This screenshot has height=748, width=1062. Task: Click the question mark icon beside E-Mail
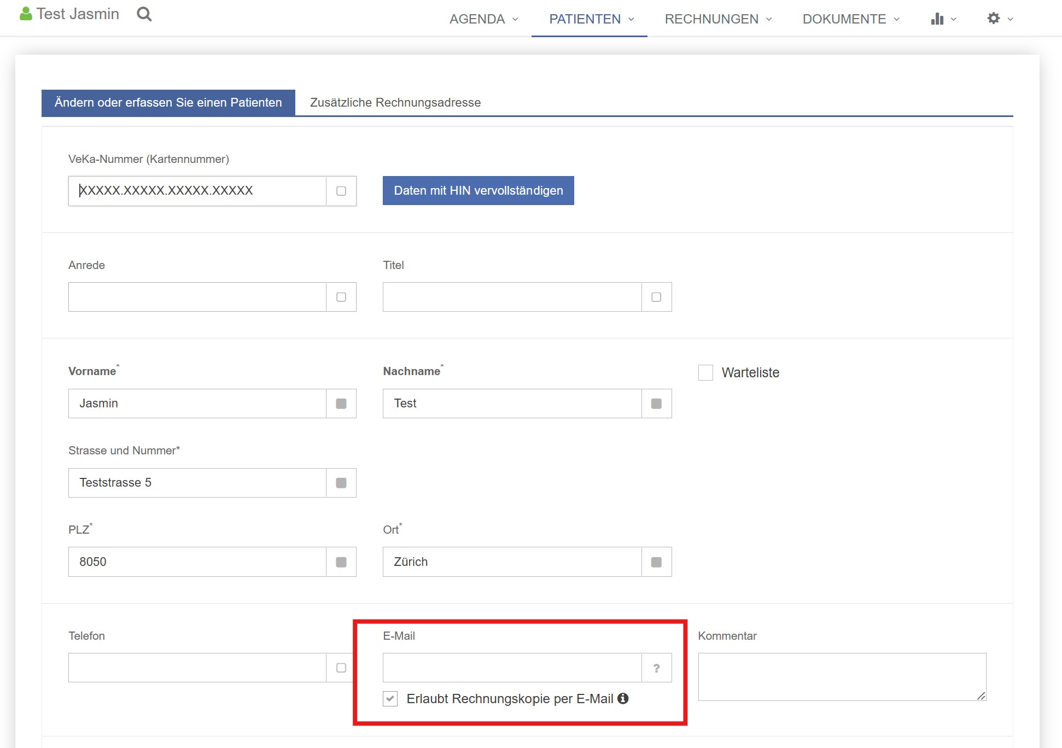tap(656, 668)
